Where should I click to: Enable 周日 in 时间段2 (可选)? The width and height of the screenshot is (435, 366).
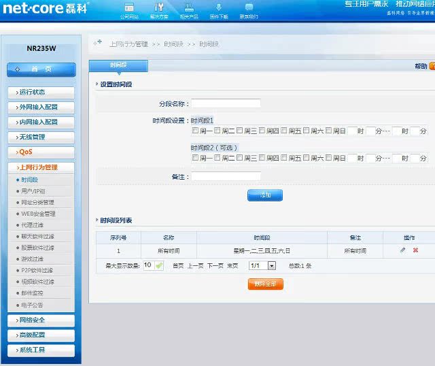click(x=329, y=157)
